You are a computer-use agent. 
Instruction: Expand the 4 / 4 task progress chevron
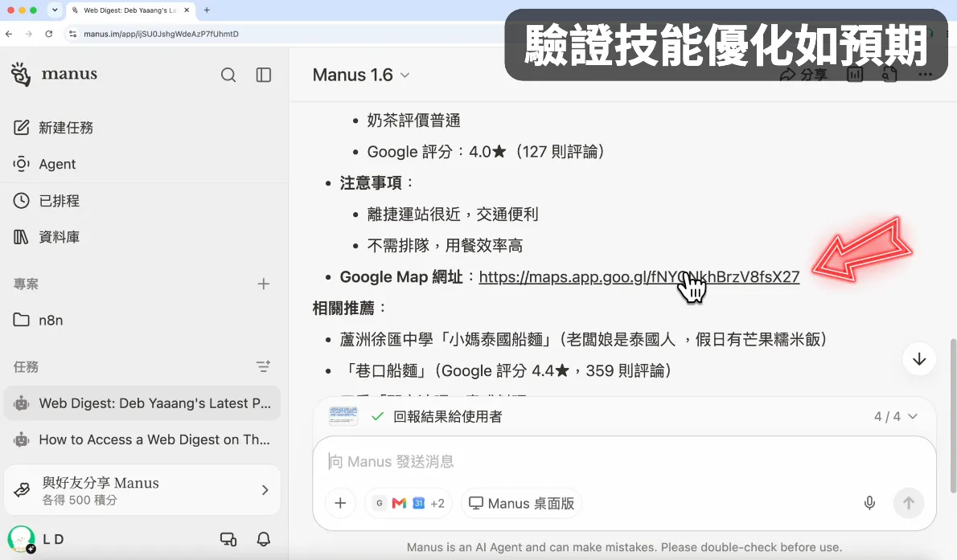[x=913, y=417]
